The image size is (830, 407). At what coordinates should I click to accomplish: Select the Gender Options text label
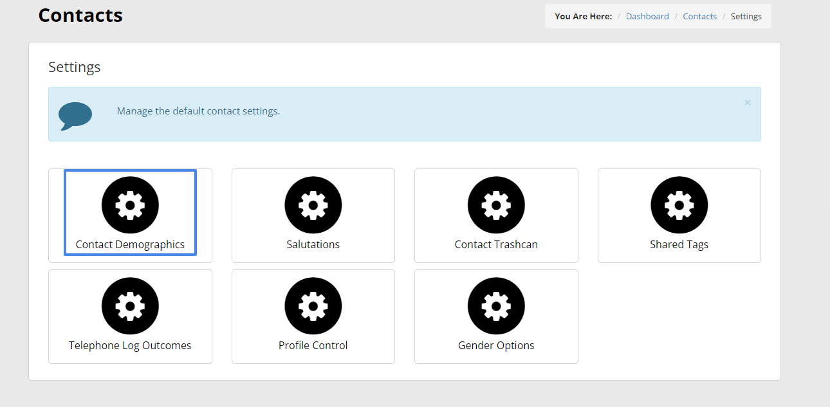pyautogui.click(x=496, y=345)
